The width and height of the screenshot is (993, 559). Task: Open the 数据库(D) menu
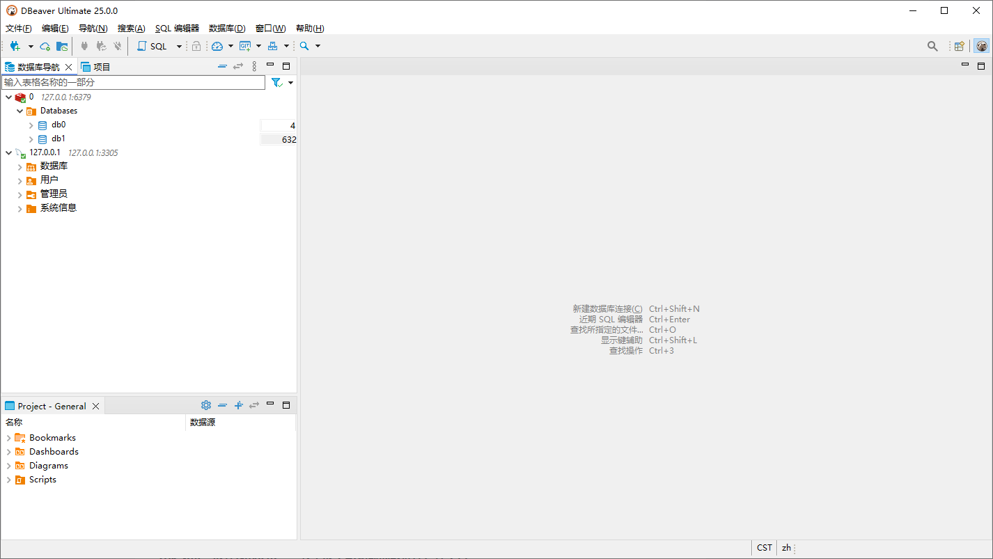227,29
